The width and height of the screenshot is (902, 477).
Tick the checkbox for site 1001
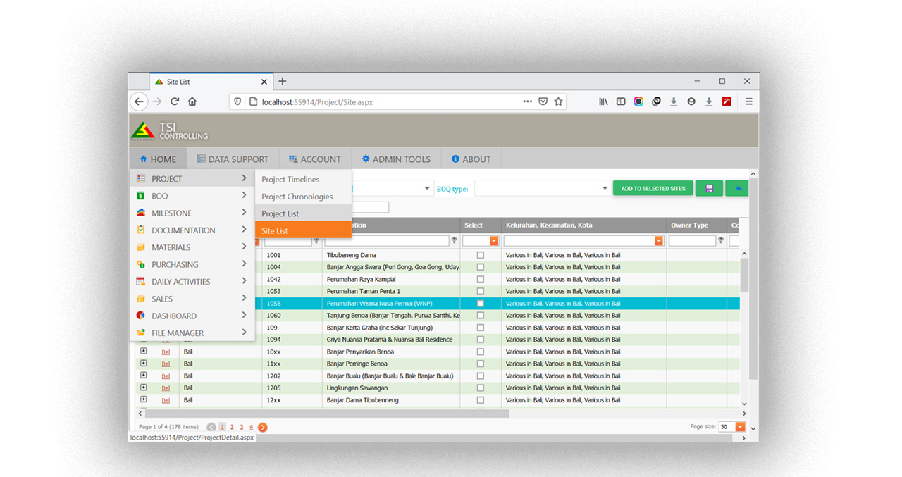[x=481, y=254]
